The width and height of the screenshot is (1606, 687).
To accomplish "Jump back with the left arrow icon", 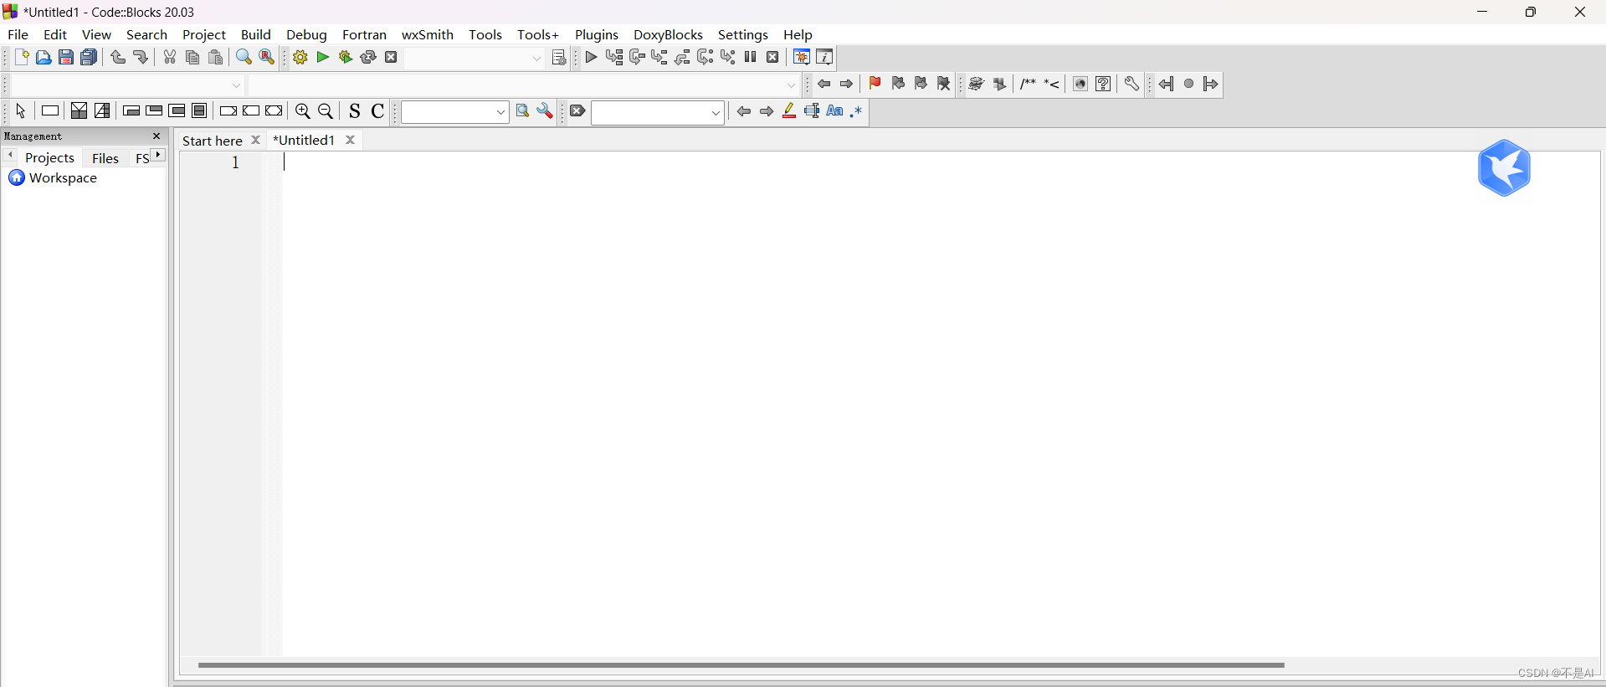I will pos(824,85).
